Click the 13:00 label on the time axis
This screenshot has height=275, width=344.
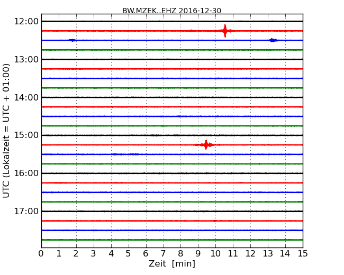tap(26, 59)
